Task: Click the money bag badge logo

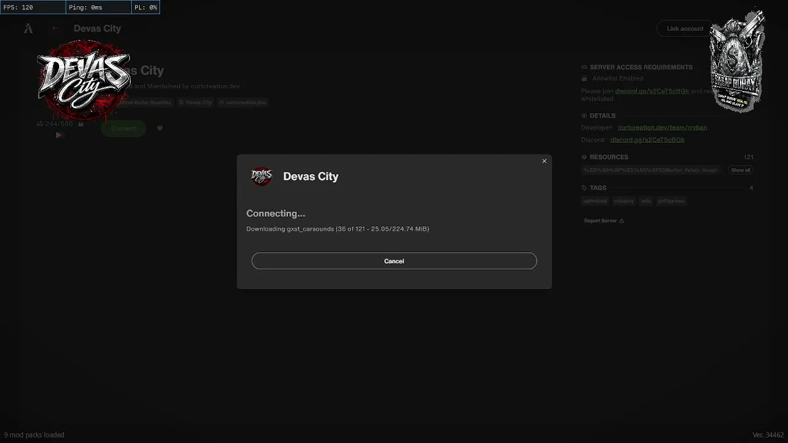Action: pyautogui.click(x=737, y=60)
